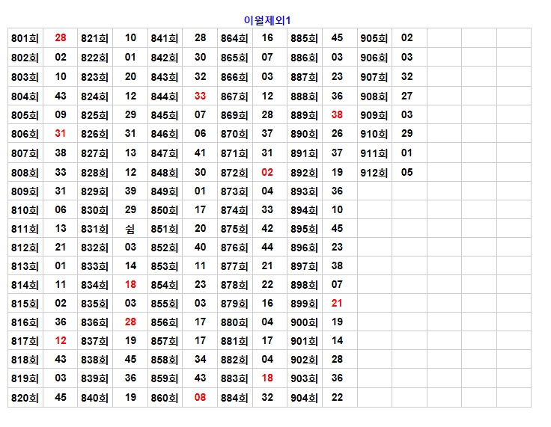
Task: Click the red 28 beside 801회
Action: [x=61, y=37]
